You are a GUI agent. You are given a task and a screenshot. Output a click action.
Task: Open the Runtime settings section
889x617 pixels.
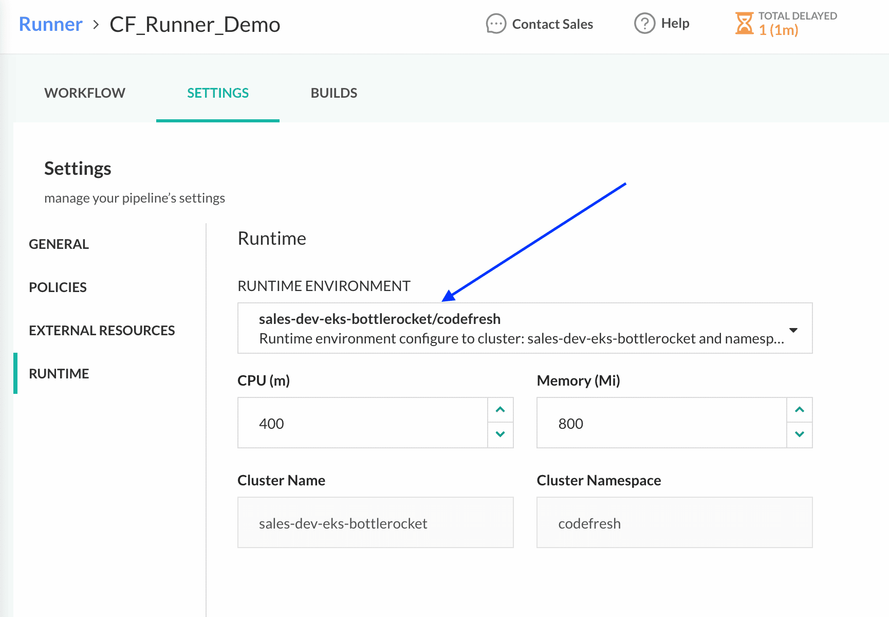tap(59, 374)
